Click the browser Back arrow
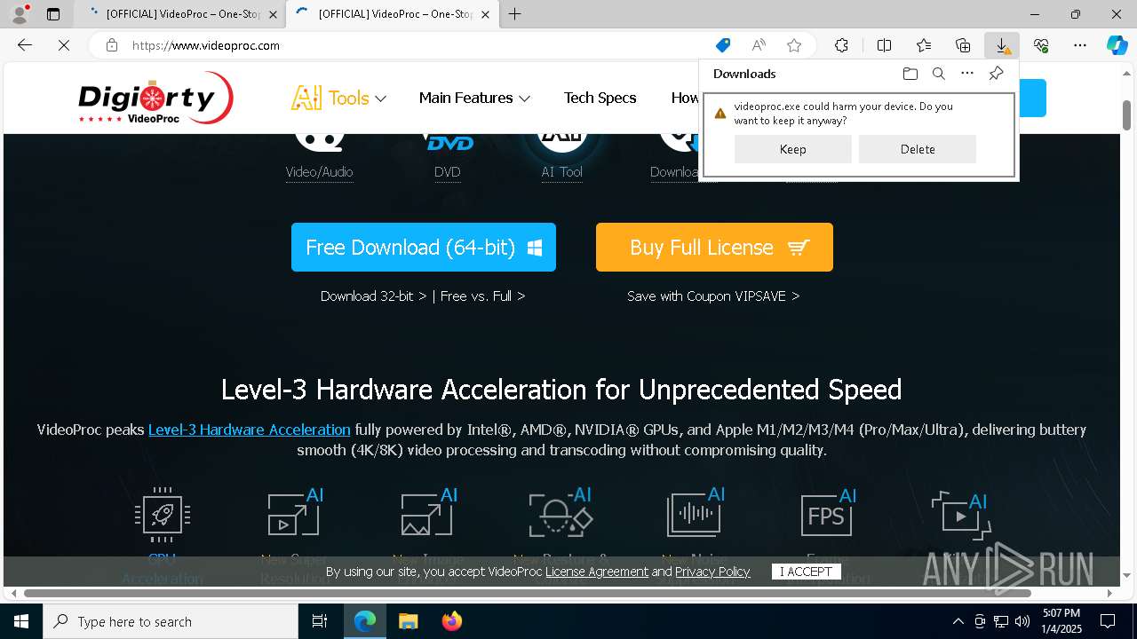 pos(25,45)
